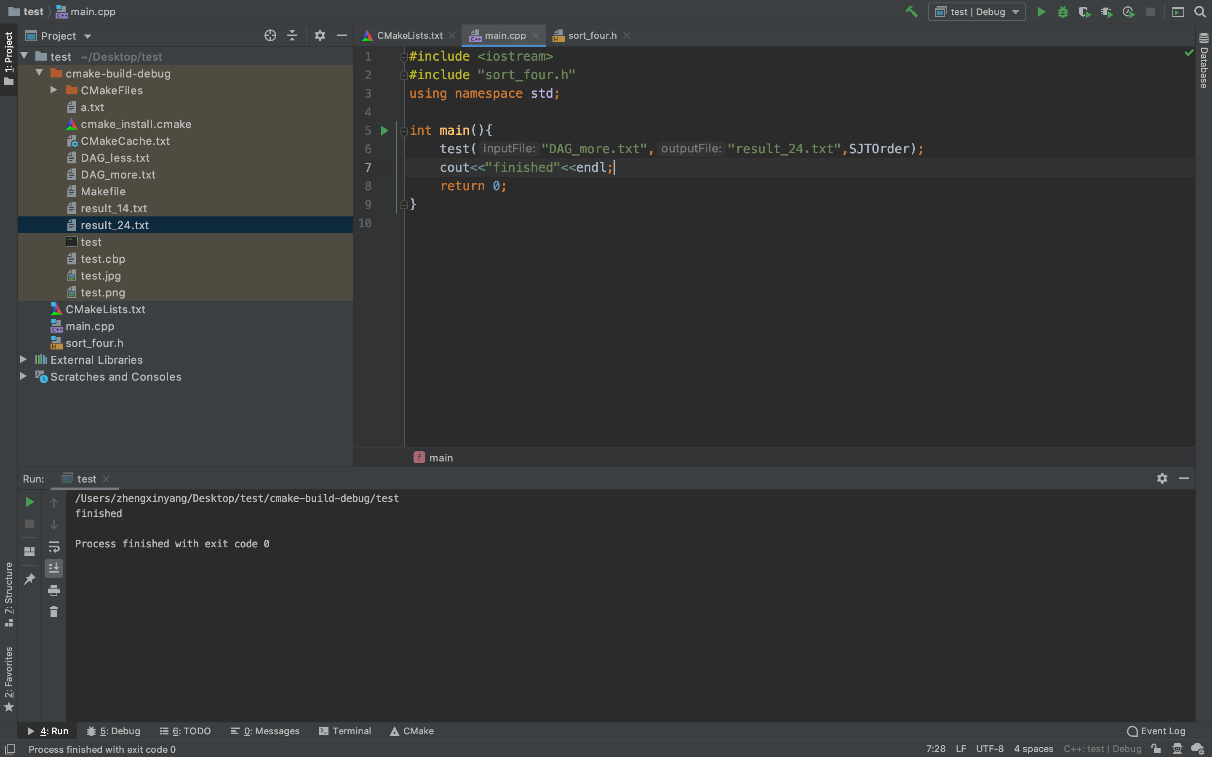This screenshot has width=1212, height=757.
Task: Open the Event Log
Action: (x=1156, y=731)
